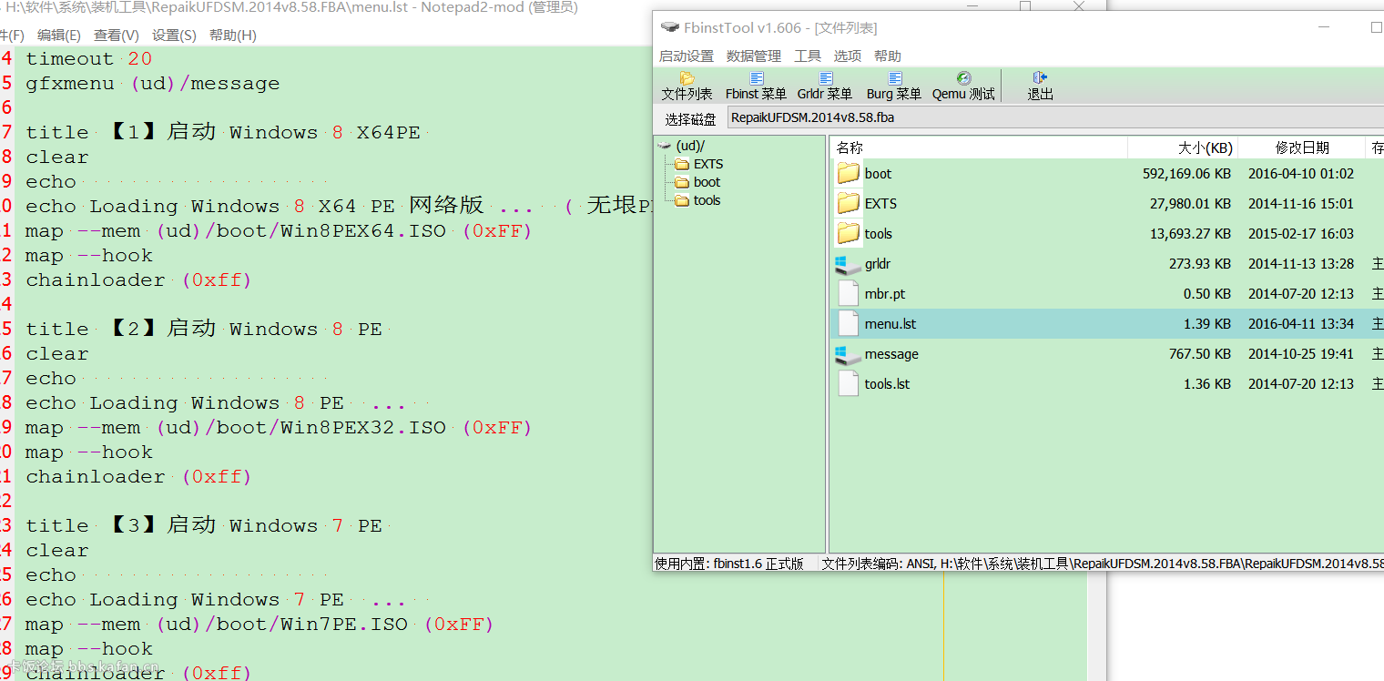Click status bar text 使用内置: fbinst1.6 正式版

(x=729, y=564)
